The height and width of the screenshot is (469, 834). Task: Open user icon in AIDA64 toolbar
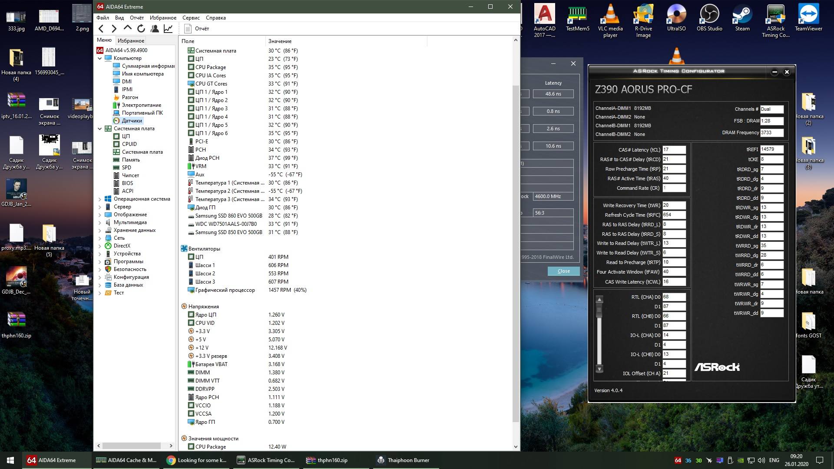155,29
